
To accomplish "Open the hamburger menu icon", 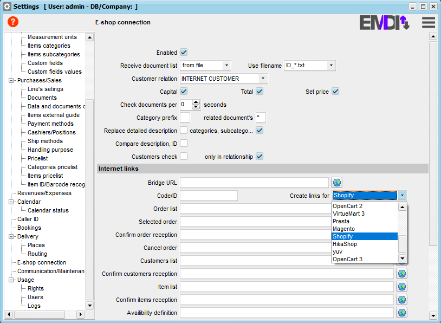I will click(x=429, y=23).
